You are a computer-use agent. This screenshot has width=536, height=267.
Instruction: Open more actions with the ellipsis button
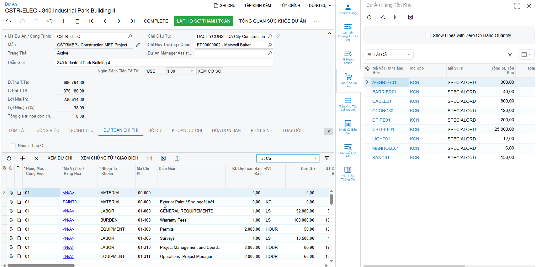click(317, 21)
